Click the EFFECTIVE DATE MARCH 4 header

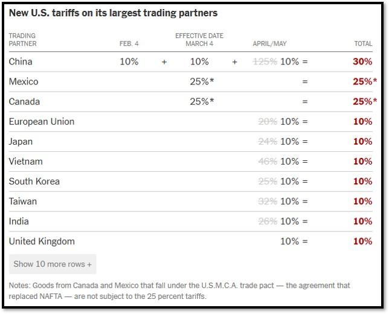pyautogui.click(x=199, y=40)
